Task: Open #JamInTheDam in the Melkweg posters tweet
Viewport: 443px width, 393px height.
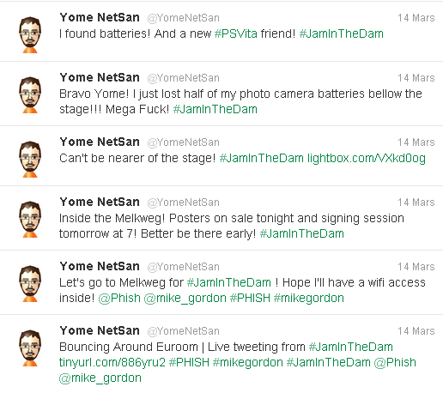Action: tap(301, 233)
